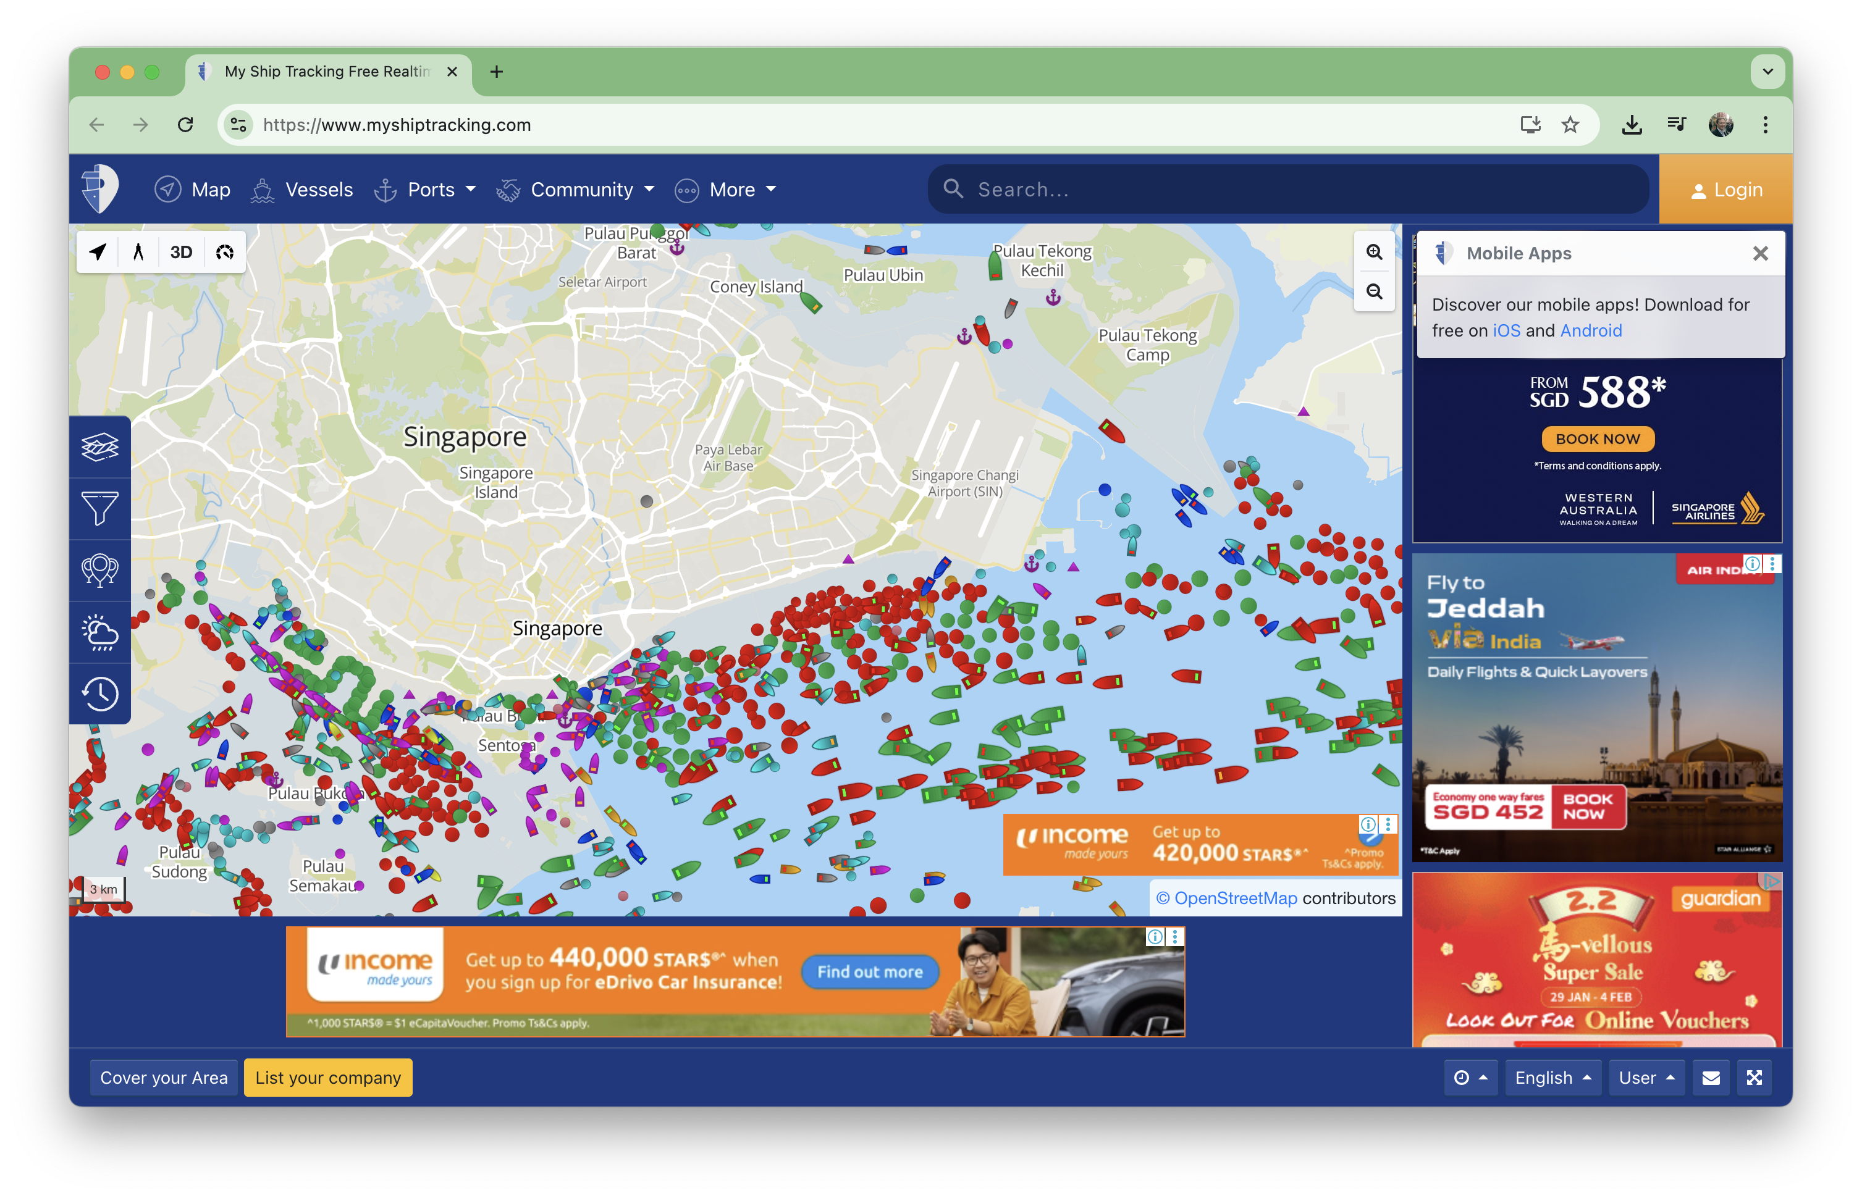Open the weather overlay tool
Screen dimensions: 1862x1198
[100, 632]
